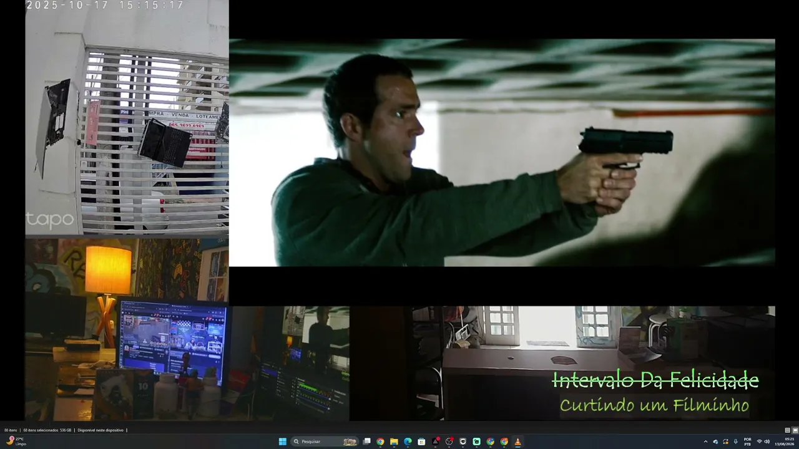
Task: Click the Tapo security camera feed
Action: [127, 117]
